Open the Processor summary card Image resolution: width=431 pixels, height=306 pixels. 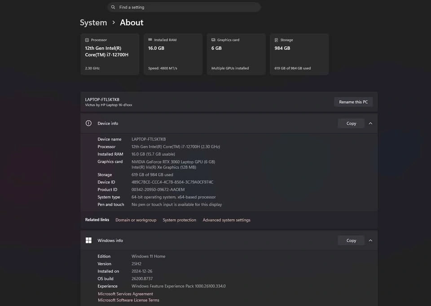pyautogui.click(x=110, y=54)
